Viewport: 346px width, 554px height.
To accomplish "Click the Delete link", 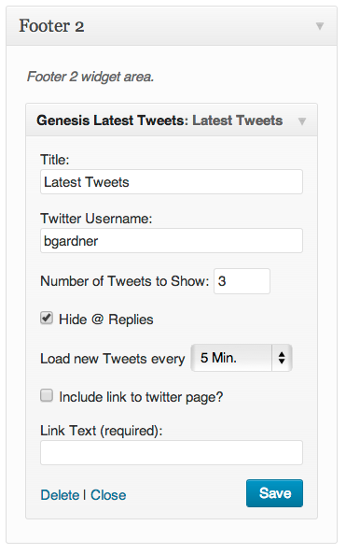I will pyautogui.click(x=60, y=495).
